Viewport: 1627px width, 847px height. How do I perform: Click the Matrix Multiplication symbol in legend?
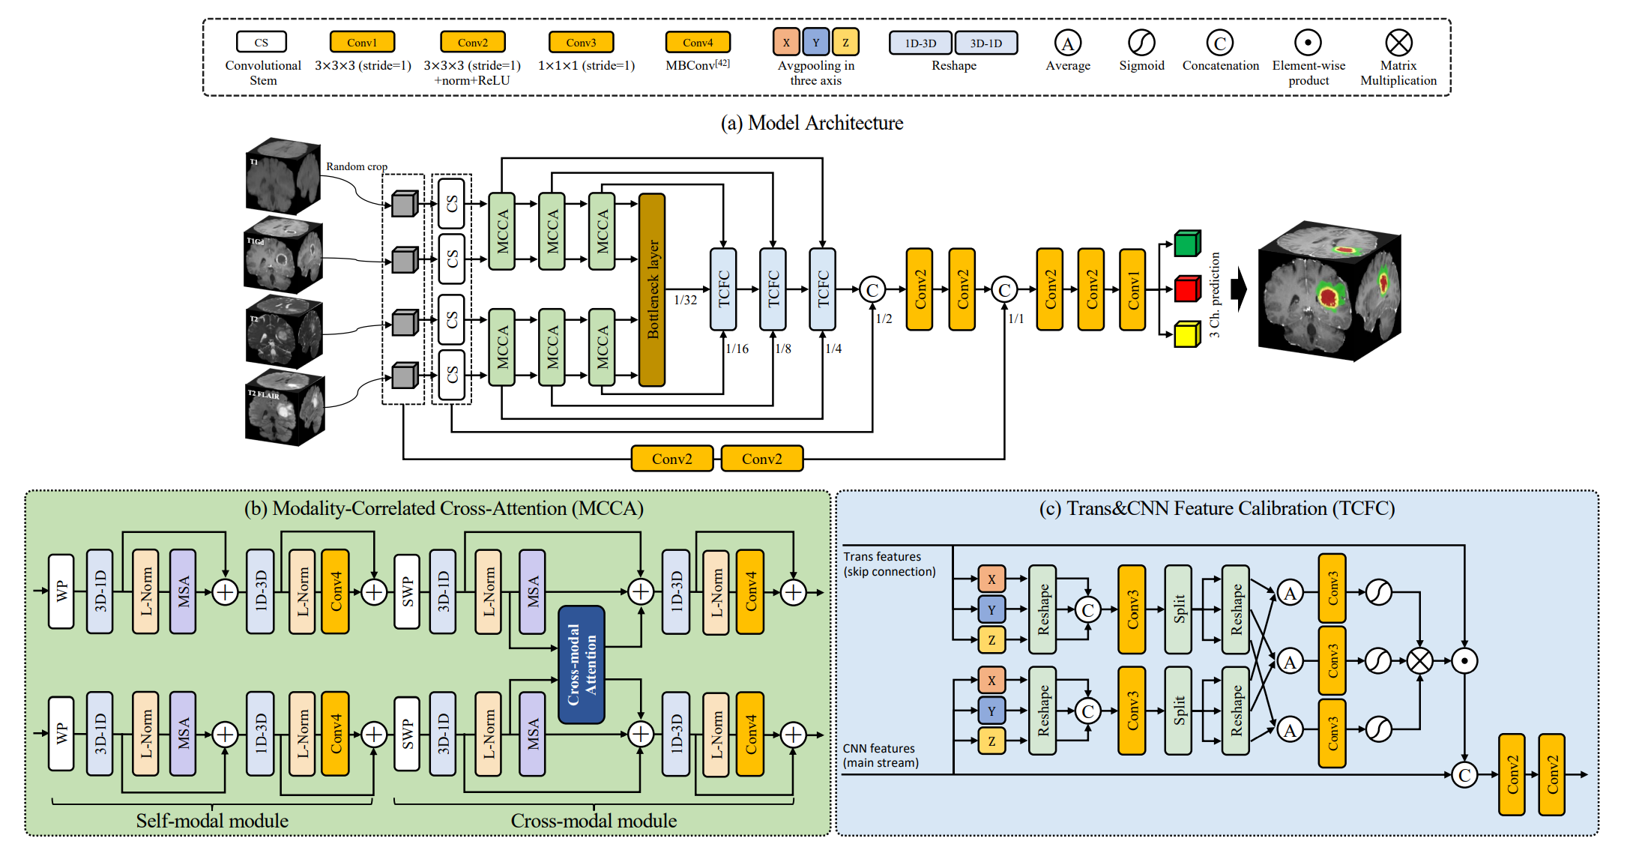(1398, 43)
